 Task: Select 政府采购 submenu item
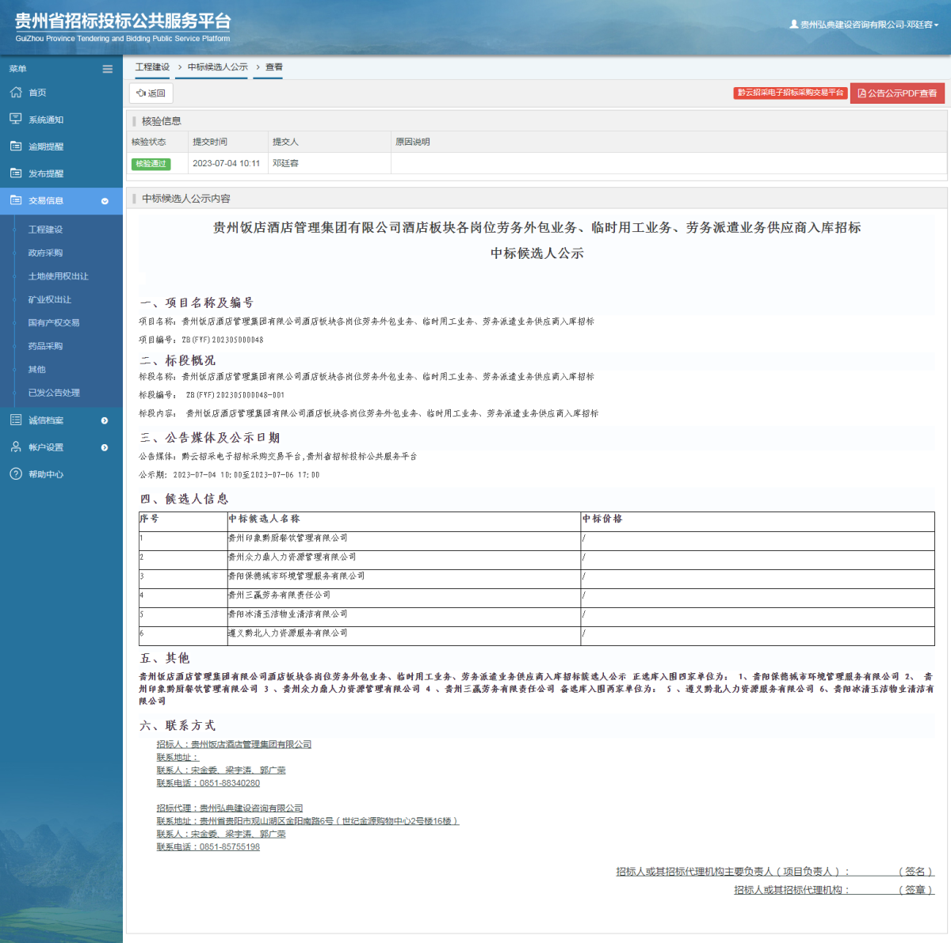click(45, 253)
